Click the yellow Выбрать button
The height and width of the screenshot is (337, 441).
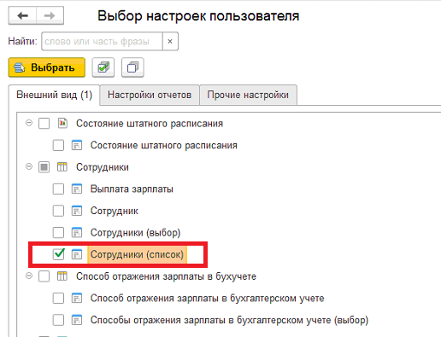point(47,67)
